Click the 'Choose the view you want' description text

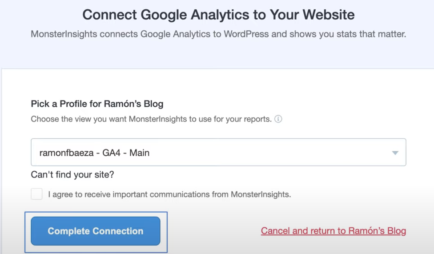coord(151,119)
